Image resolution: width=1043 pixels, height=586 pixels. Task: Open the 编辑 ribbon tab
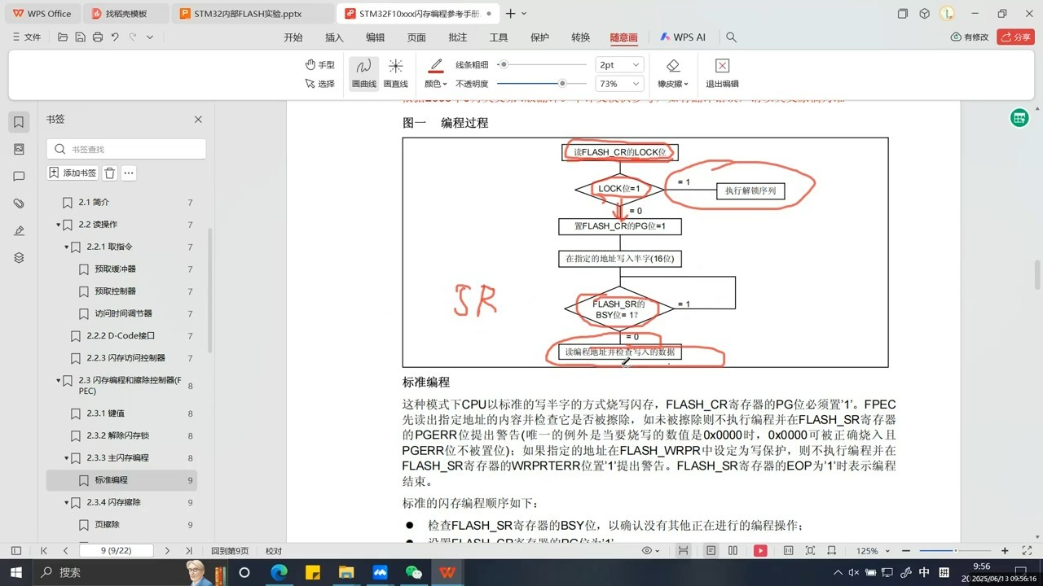(375, 37)
